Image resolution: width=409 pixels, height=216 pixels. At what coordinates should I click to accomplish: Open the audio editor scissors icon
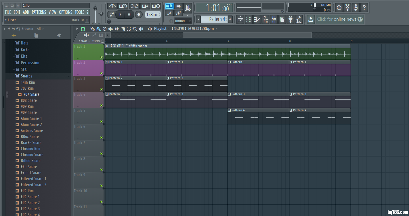coord(347,7)
